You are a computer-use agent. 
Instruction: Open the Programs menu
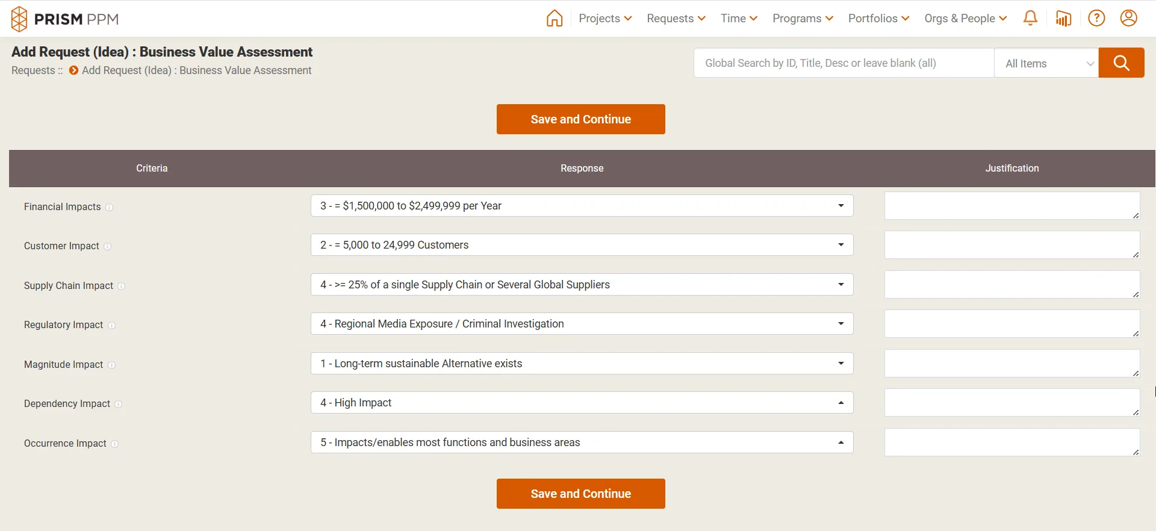[803, 18]
